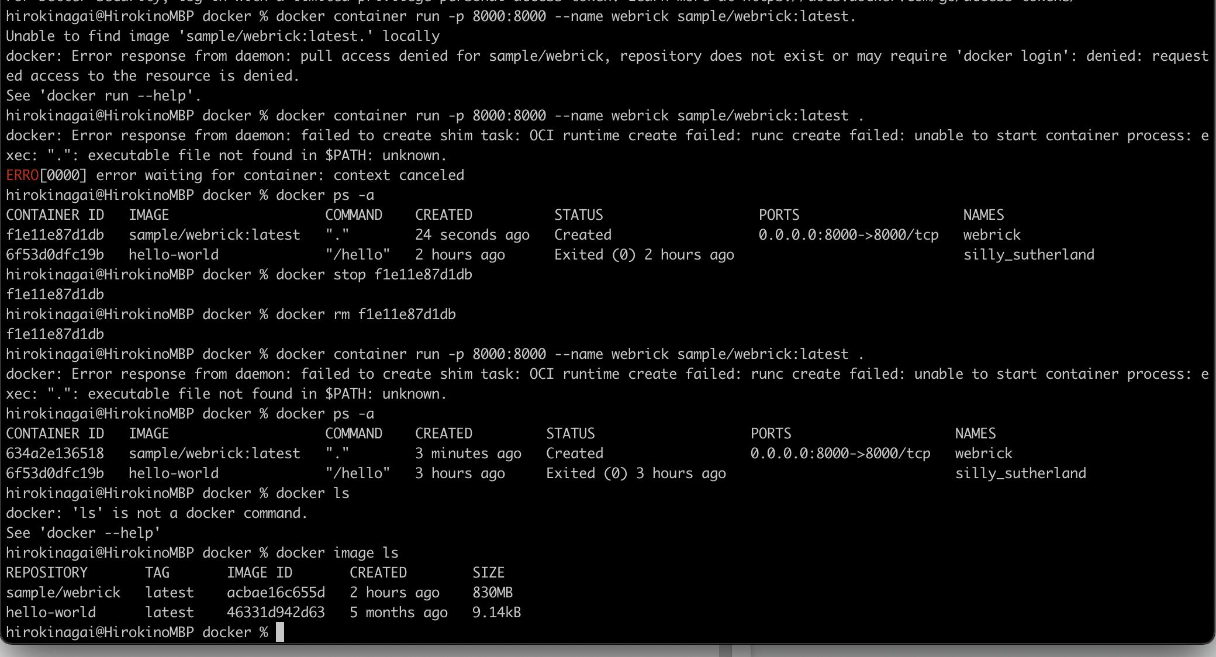The image size is (1216, 657).
Task: Click the 9.14kB size value
Action: [496, 613]
